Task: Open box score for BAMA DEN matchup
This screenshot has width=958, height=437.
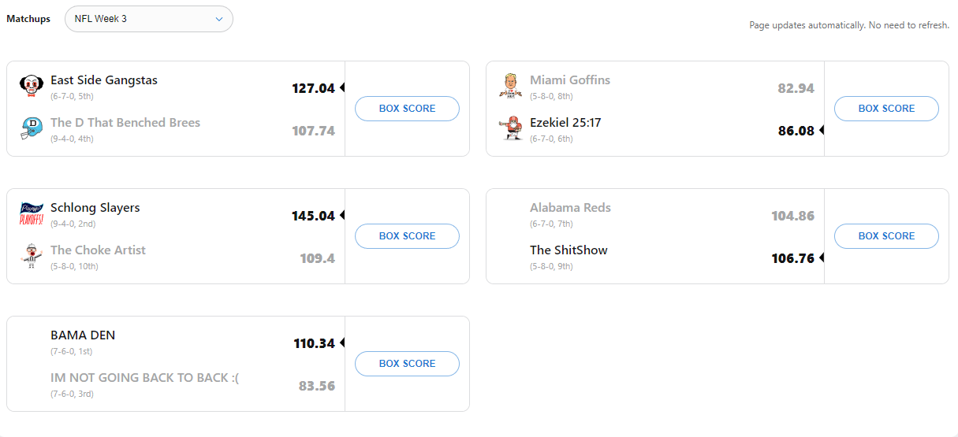Action: [407, 364]
